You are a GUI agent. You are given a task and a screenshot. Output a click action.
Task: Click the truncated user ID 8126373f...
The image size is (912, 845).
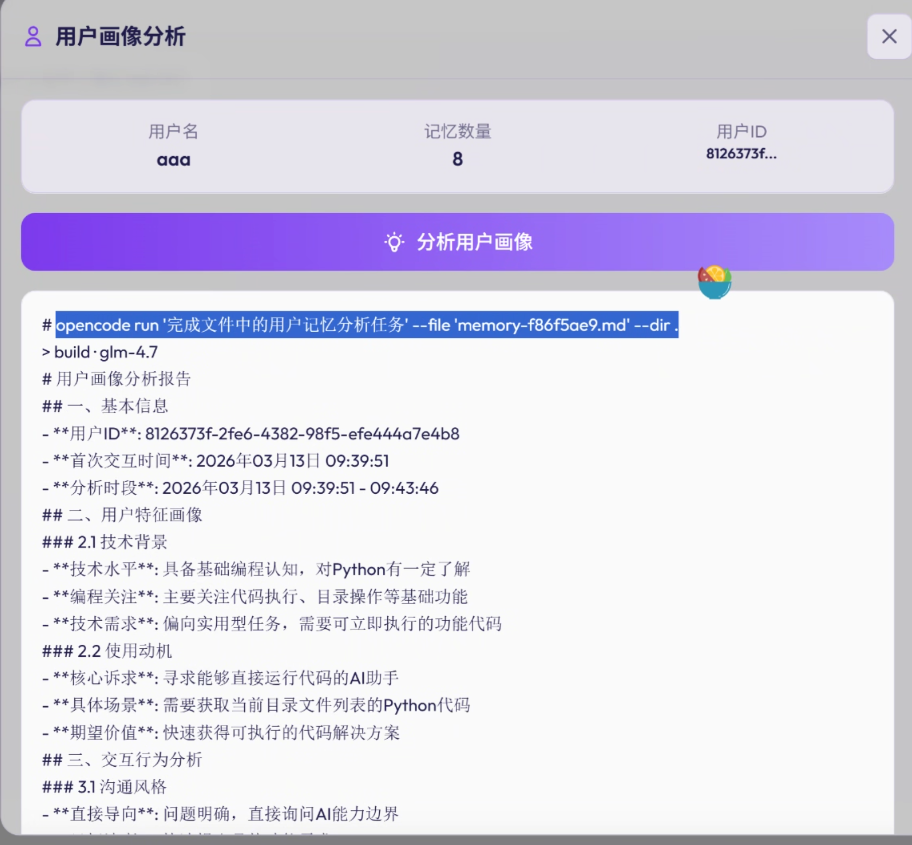pyautogui.click(x=741, y=154)
